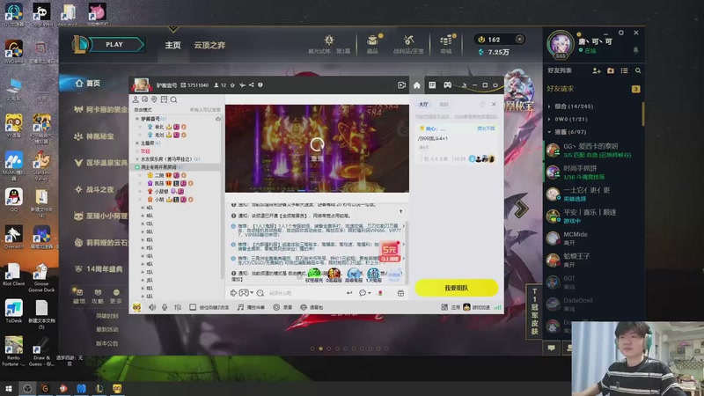Switch to the 云顶之弈 tab

click(209, 45)
